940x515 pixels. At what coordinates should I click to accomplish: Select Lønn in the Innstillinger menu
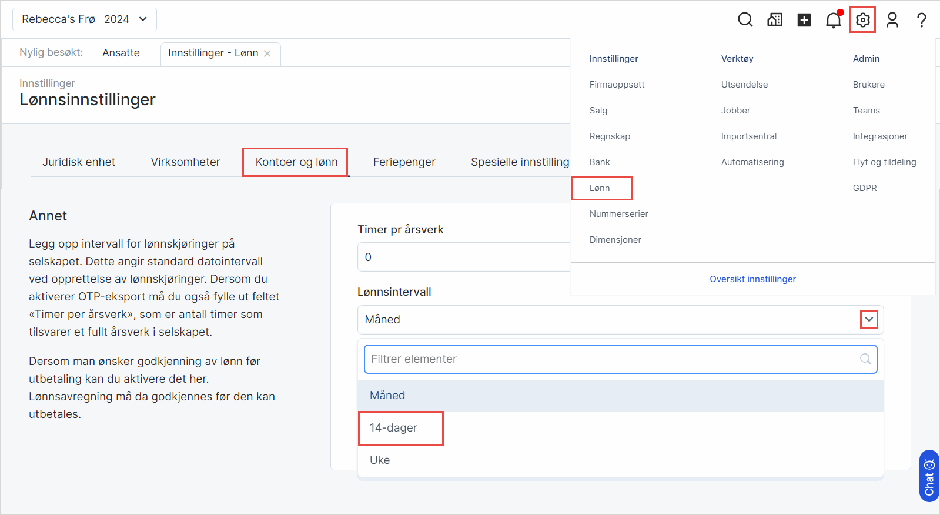[600, 188]
